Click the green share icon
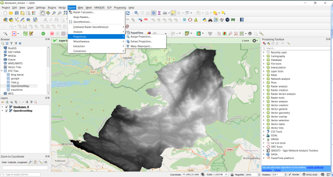The width and height of the screenshot is (333, 177). (43, 34)
